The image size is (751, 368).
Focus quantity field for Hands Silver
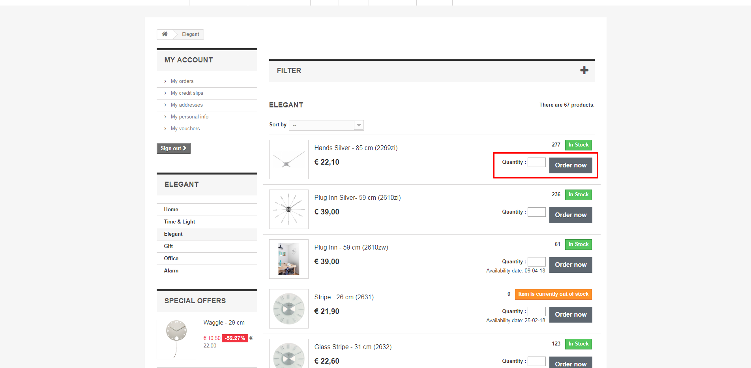[x=537, y=162]
